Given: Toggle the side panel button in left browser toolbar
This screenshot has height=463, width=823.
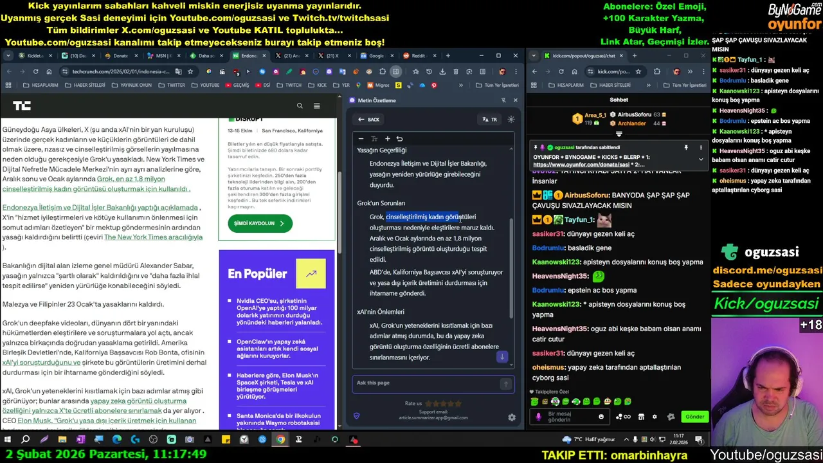Looking at the screenshot, I should coord(396,71).
